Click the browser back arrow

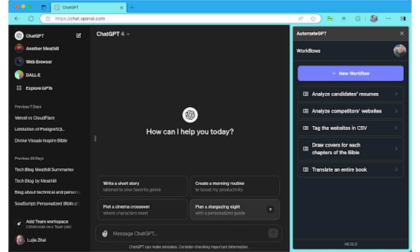(17, 18)
